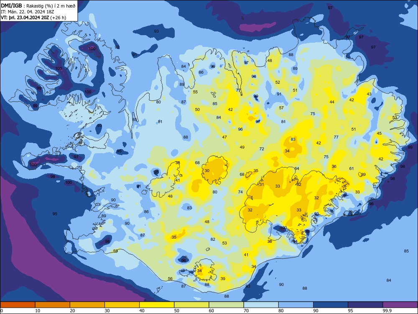
Task: Select the dark blue 90–95 legend swatch
Action: [331, 305]
